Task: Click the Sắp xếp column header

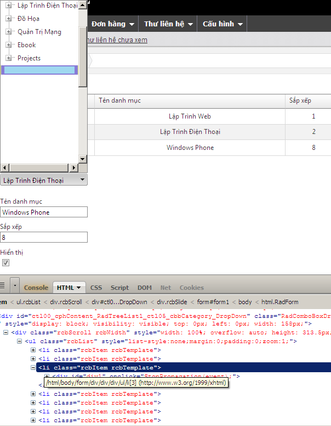Action: pos(308,100)
